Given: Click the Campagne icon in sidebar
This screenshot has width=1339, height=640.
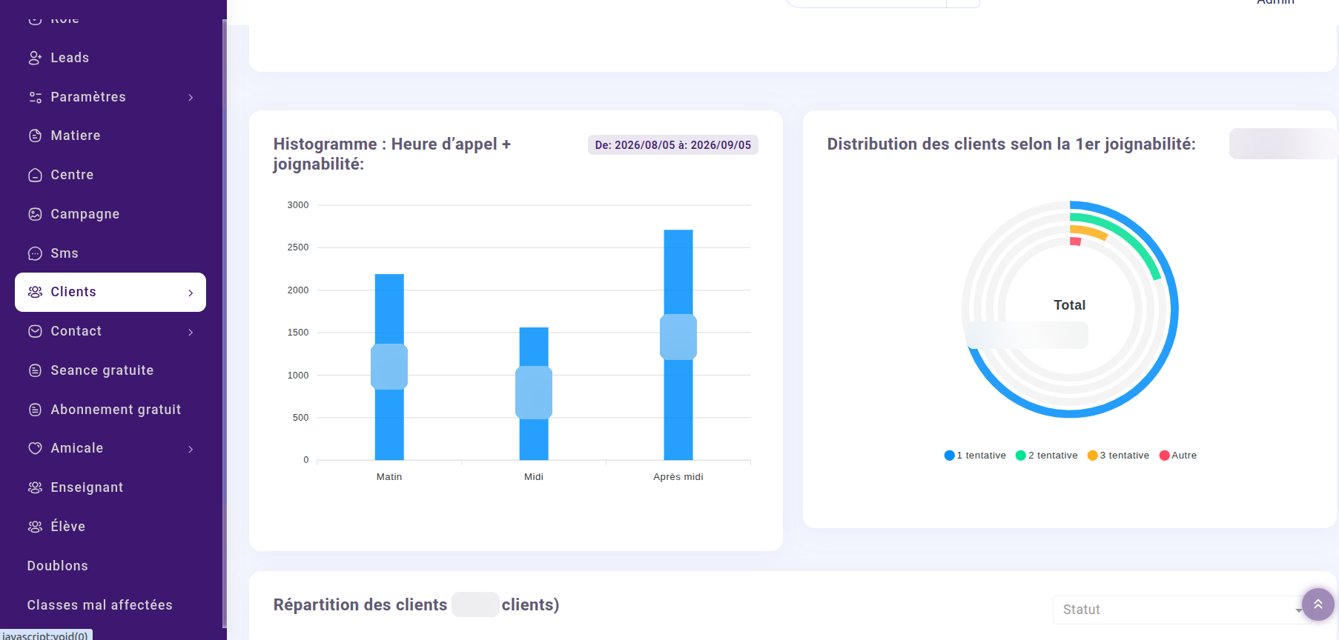Looking at the screenshot, I should click(x=35, y=214).
